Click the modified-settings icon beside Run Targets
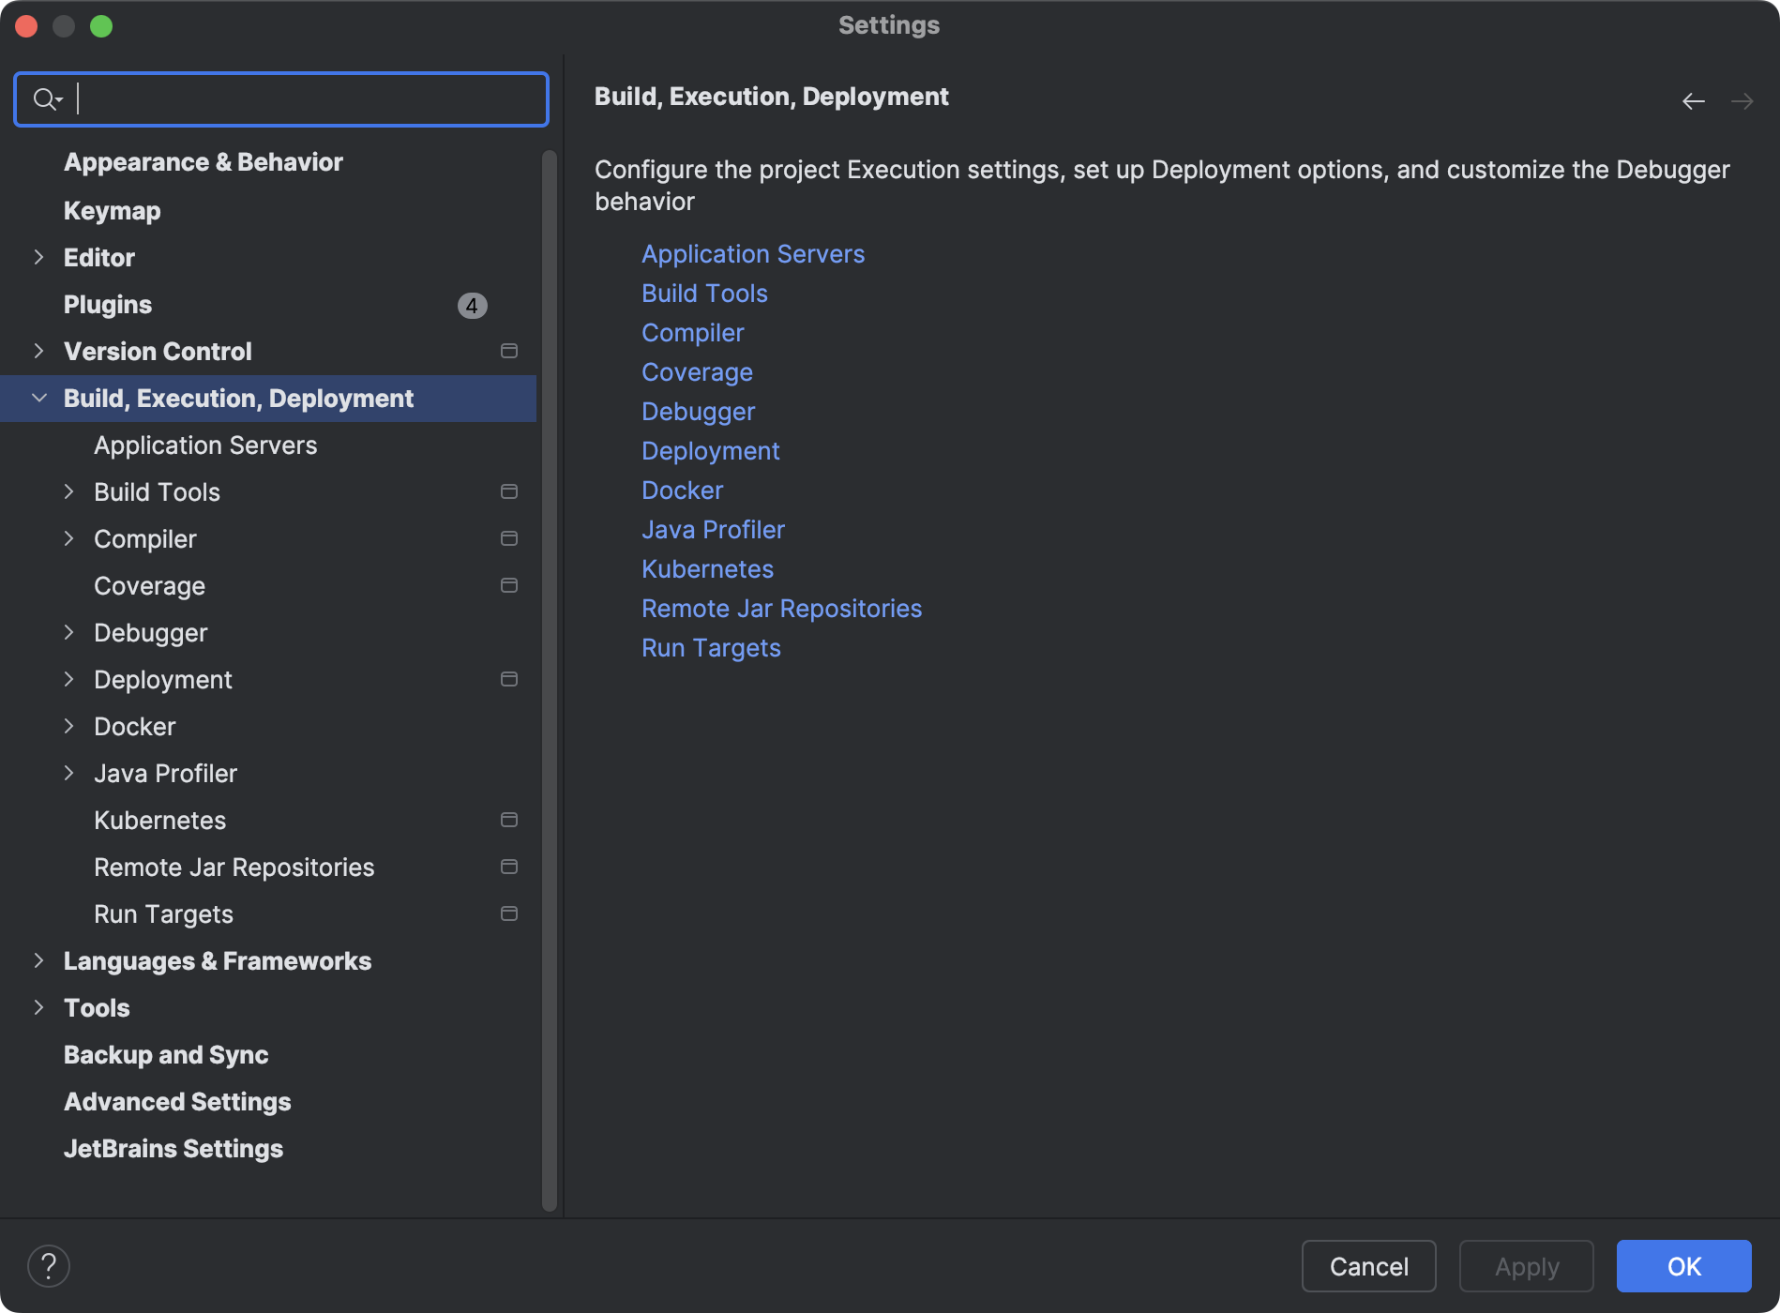 (x=509, y=913)
